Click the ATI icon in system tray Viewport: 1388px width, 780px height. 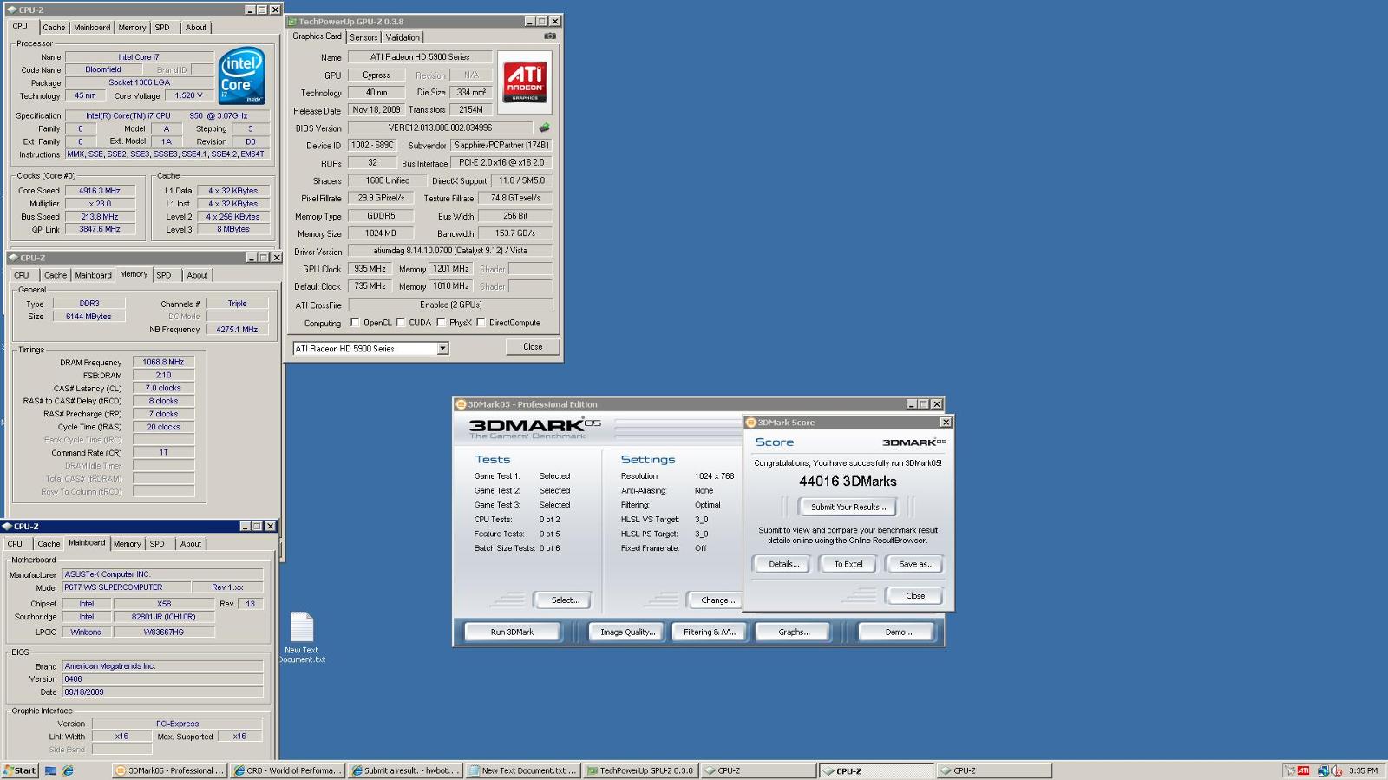click(1303, 770)
